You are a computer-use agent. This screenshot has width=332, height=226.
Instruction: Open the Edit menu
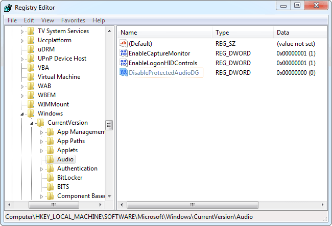tap(29, 20)
